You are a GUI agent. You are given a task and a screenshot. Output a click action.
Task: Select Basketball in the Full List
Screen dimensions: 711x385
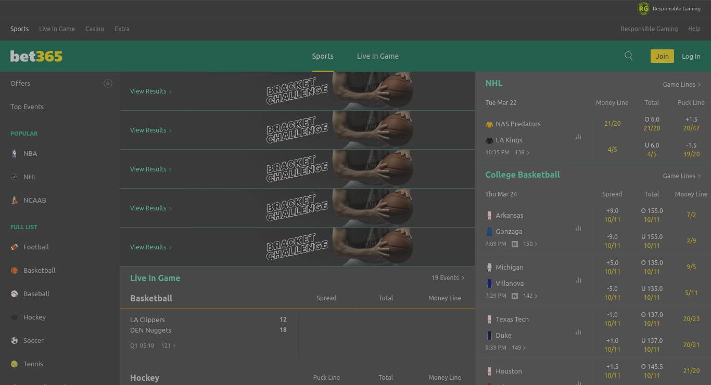(39, 270)
